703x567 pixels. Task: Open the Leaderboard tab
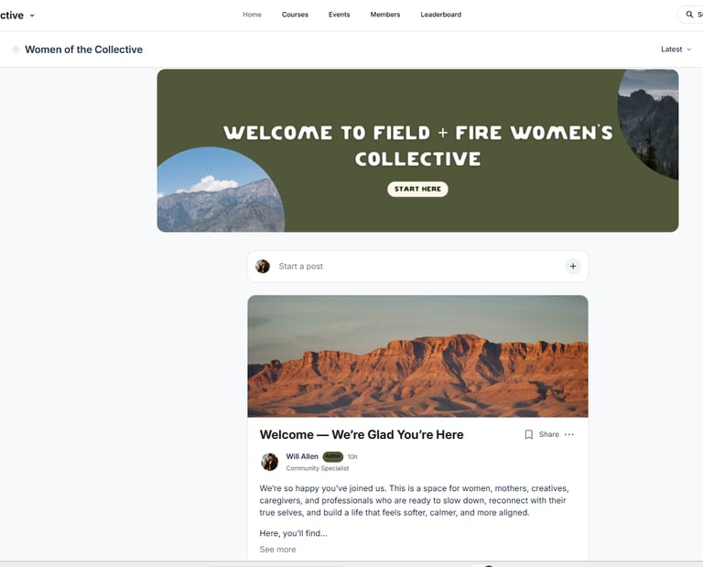tap(440, 15)
